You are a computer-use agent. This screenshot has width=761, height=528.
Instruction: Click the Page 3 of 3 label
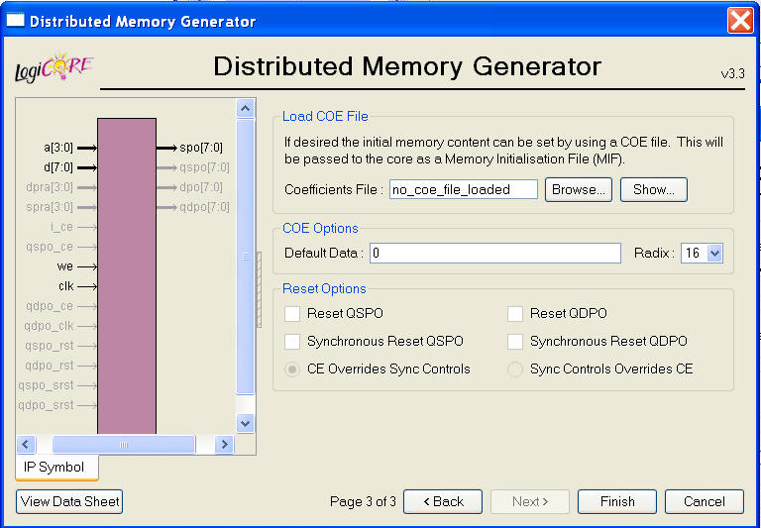363,502
